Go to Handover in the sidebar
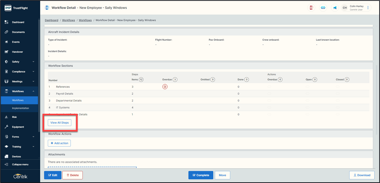The width and height of the screenshot is (380, 183). [x=17, y=52]
